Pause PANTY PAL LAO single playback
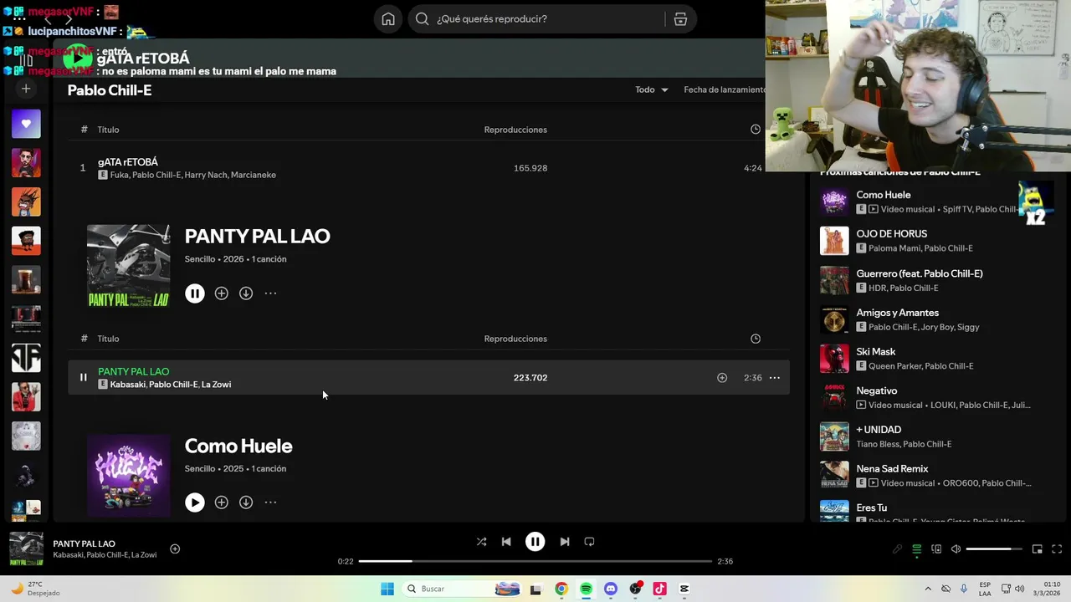The image size is (1071, 602). click(x=194, y=293)
